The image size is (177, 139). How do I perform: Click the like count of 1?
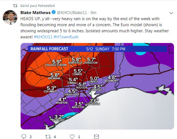click(x=79, y=136)
